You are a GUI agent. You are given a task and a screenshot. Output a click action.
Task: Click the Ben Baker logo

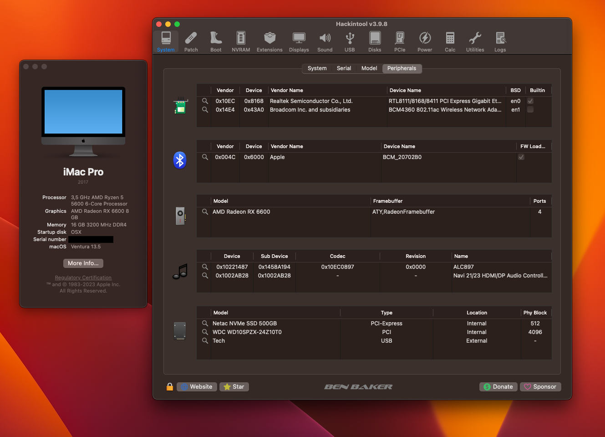coord(358,387)
